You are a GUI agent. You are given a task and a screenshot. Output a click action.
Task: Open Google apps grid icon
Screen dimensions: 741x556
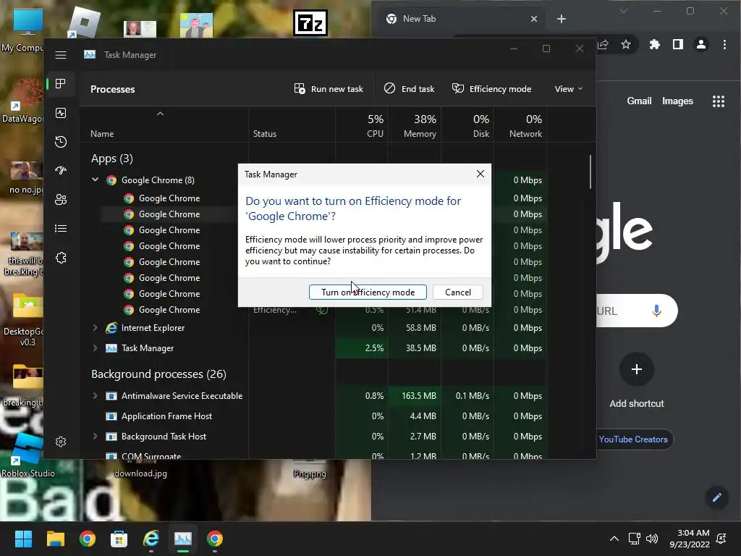[x=719, y=101]
